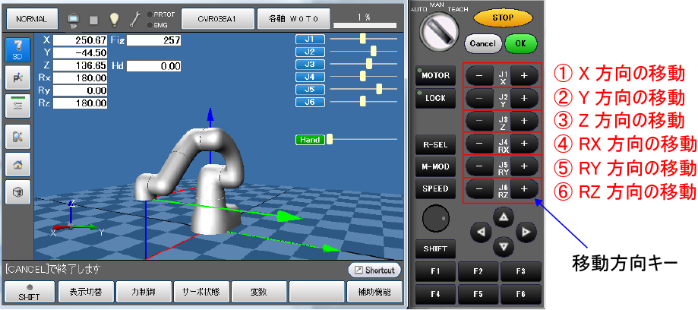Toggle the MOTOR button on
Image resolution: width=698 pixels, height=310 pixels.
pyautogui.click(x=436, y=76)
